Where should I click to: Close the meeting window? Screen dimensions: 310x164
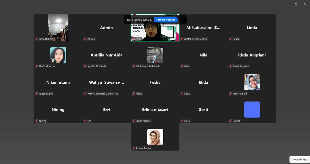[x=305, y=4]
